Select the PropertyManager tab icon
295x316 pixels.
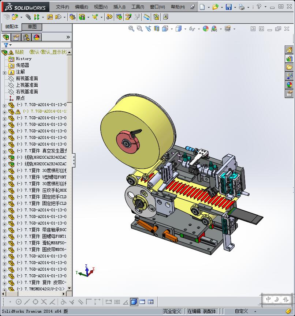pyautogui.click(x=16, y=37)
